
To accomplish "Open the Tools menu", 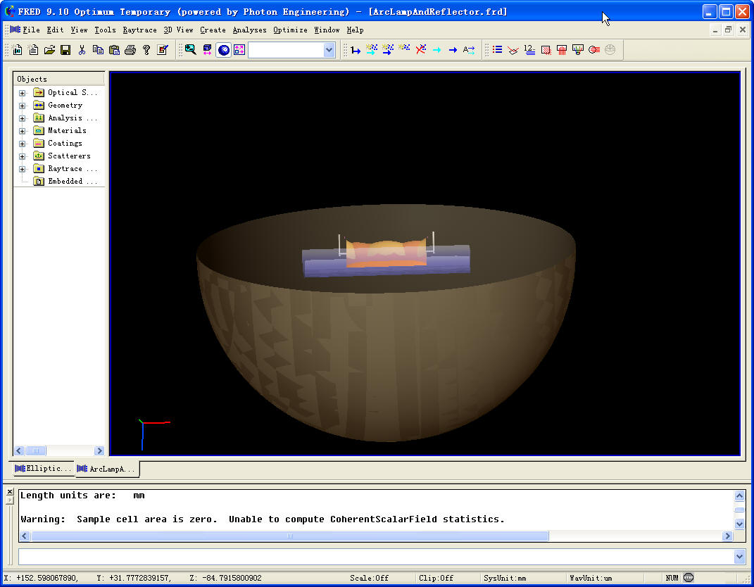I will (x=105, y=30).
